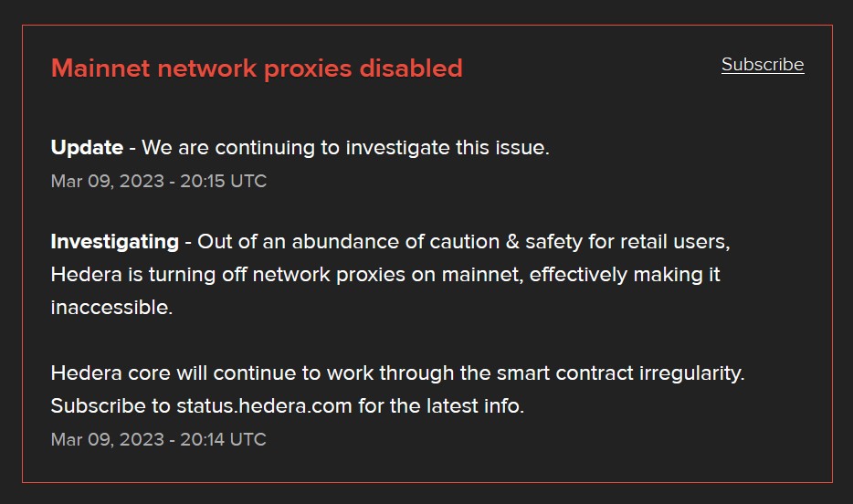This screenshot has width=853, height=504.
Task: Click the bold "Update" status label
Action: pyautogui.click(x=87, y=148)
